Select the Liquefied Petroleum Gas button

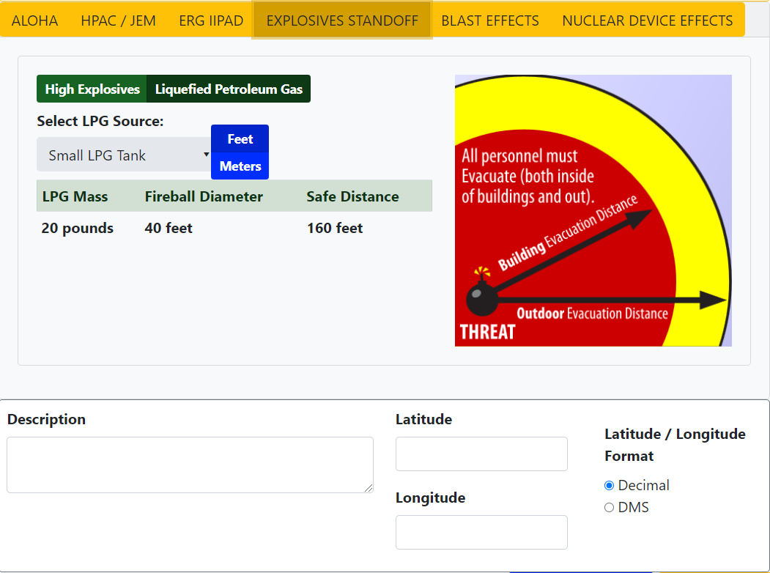pos(229,89)
